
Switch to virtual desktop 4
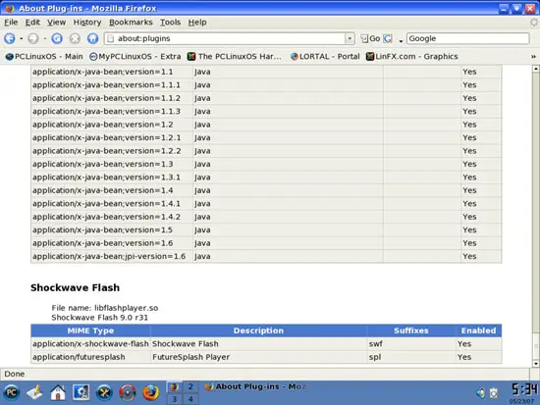[x=190, y=399]
